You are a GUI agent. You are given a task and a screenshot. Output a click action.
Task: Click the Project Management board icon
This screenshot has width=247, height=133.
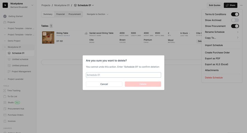pos(9,71)
